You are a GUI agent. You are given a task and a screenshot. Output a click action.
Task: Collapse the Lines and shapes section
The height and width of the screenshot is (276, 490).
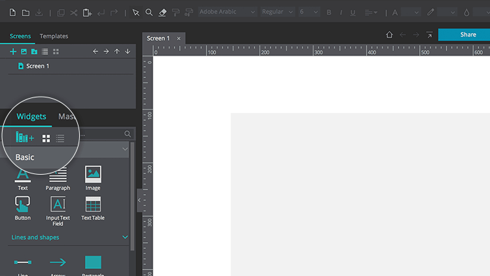[125, 237]
